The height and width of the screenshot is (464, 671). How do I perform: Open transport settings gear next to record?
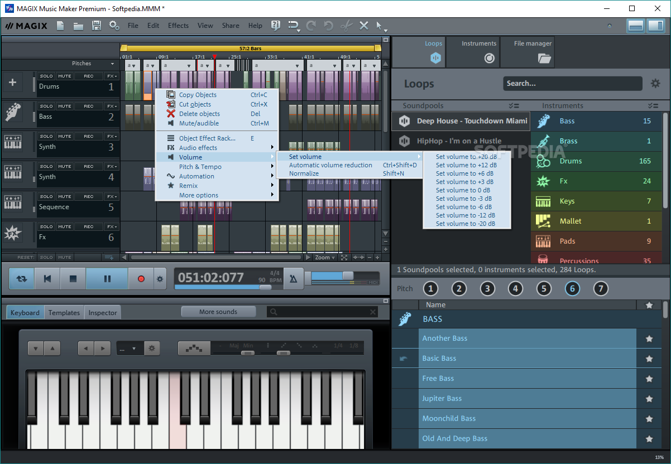pyautogui.click(x=160, y=278)
